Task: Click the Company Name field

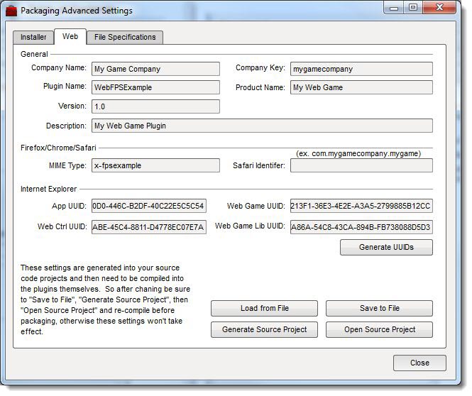Action: (155, 69)
